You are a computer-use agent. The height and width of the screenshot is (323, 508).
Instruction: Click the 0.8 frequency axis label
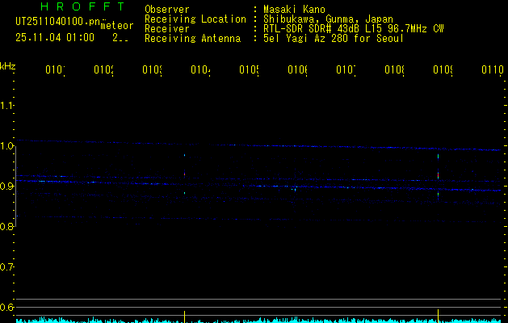(8, 227)
